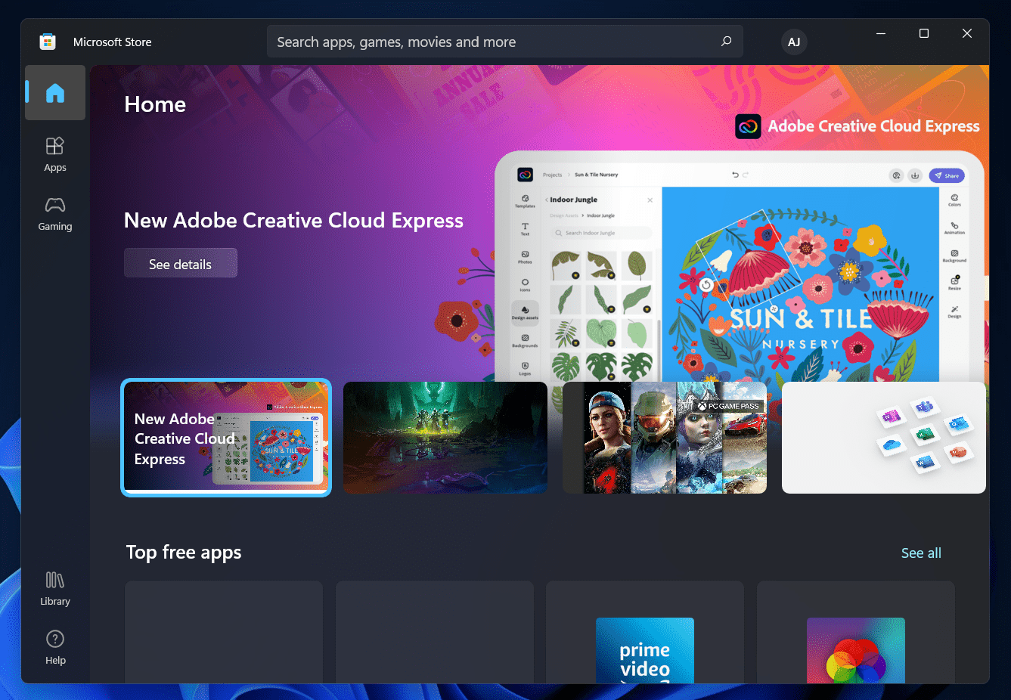
Task: Open the Gaming section
Action: tap(55, 213)
